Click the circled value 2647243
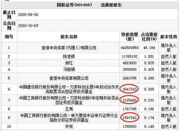 click(x=129, y=89)
